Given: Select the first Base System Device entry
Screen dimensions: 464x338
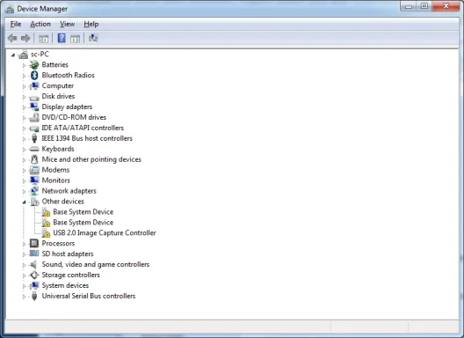Looking at the screenshot, I should [83, 212].
